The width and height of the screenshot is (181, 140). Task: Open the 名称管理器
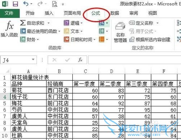[120, 32]
